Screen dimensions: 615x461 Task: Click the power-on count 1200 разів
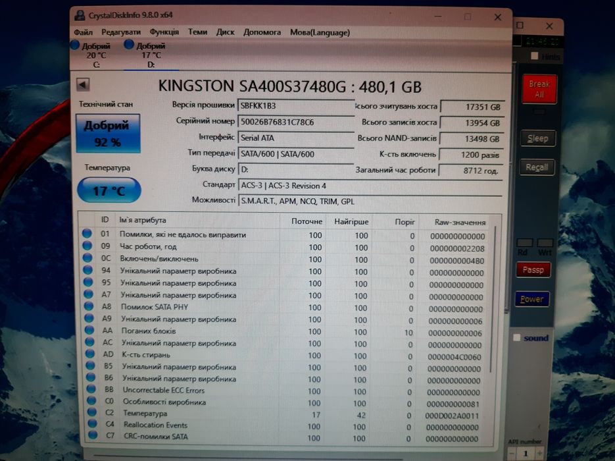coord(471,155)
